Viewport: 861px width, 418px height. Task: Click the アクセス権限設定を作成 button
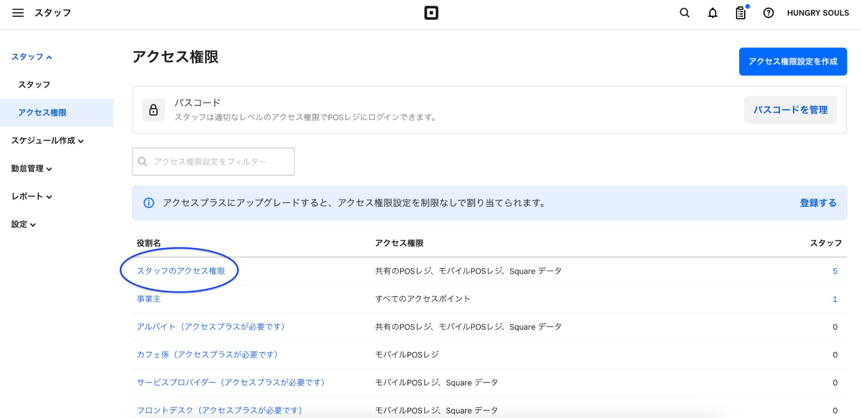pyautogui.click(x=793, y=61)
